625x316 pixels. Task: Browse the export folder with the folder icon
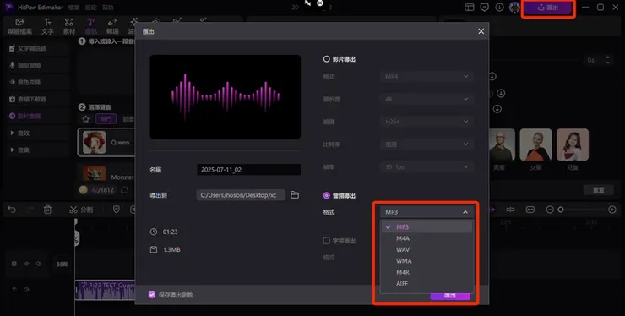point(295,194)
